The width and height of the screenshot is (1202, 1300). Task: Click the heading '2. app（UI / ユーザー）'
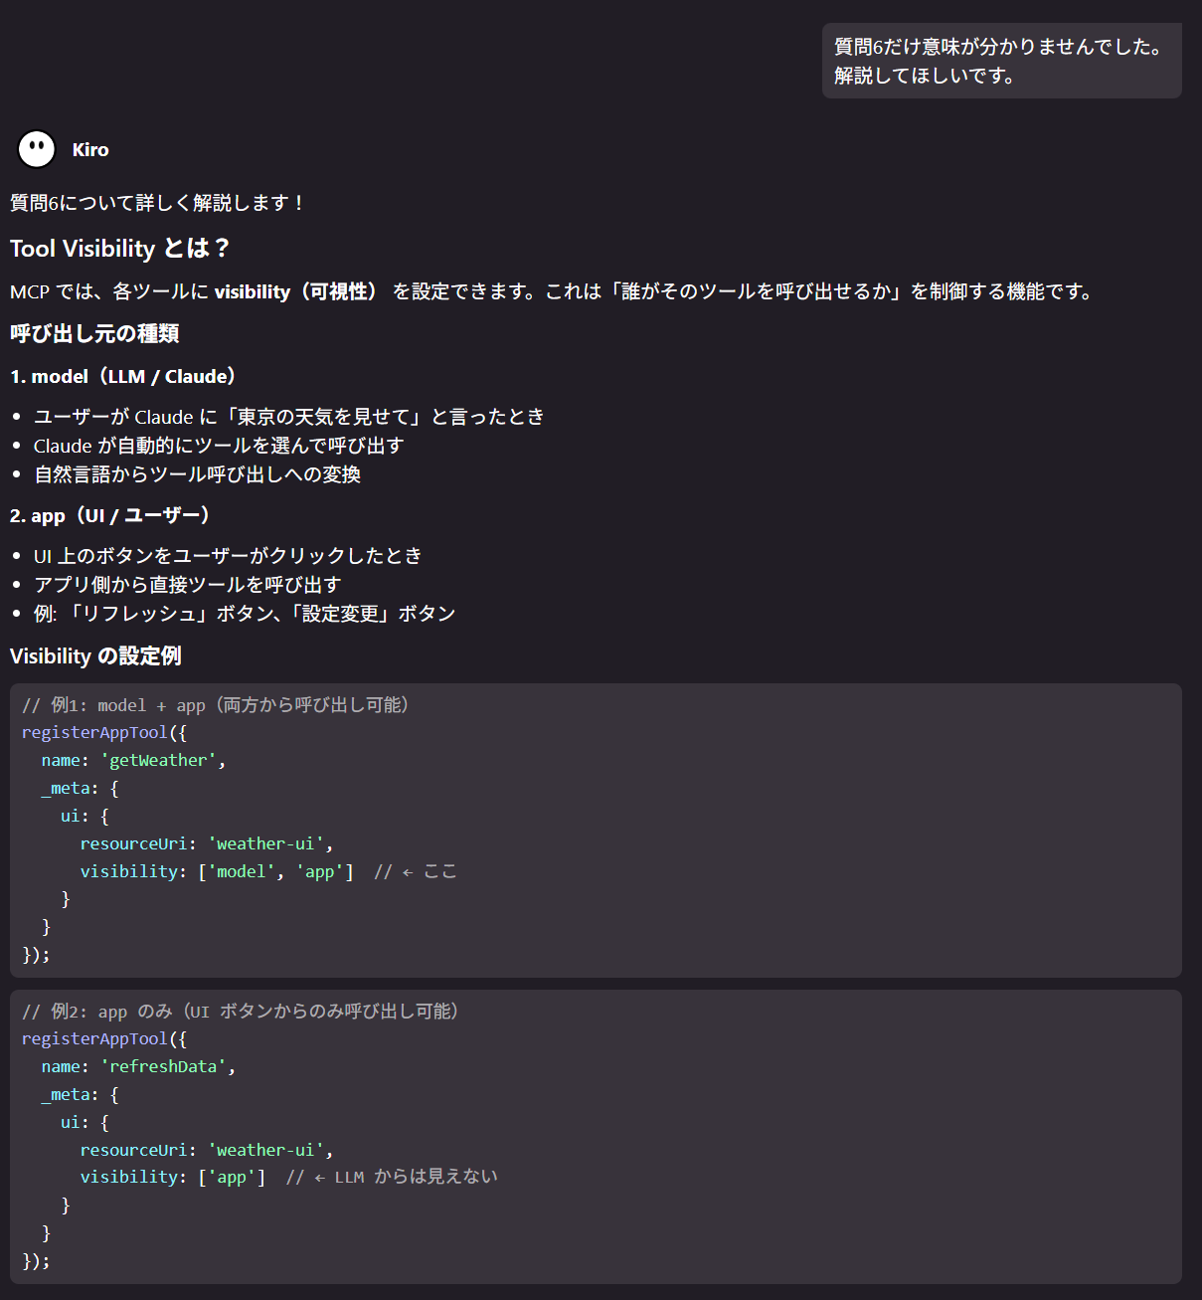[111, 516]
